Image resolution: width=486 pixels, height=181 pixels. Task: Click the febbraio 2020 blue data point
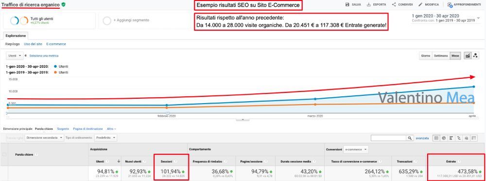(167, 105)
